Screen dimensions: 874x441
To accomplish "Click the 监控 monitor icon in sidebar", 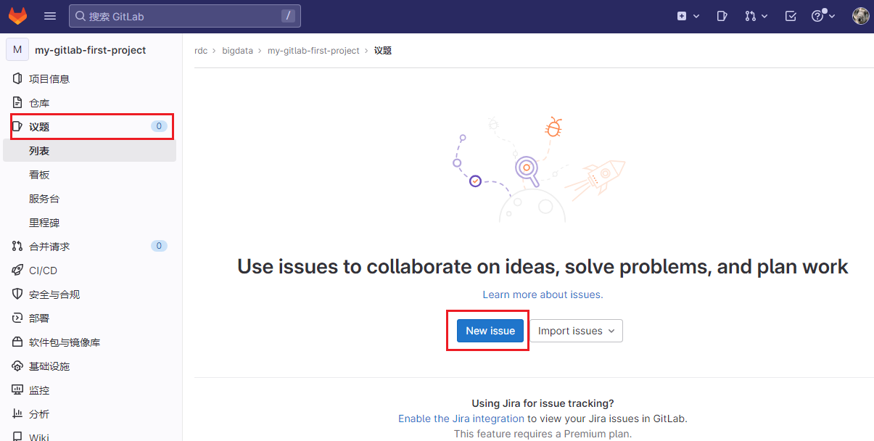I will (x=17, y=390).
